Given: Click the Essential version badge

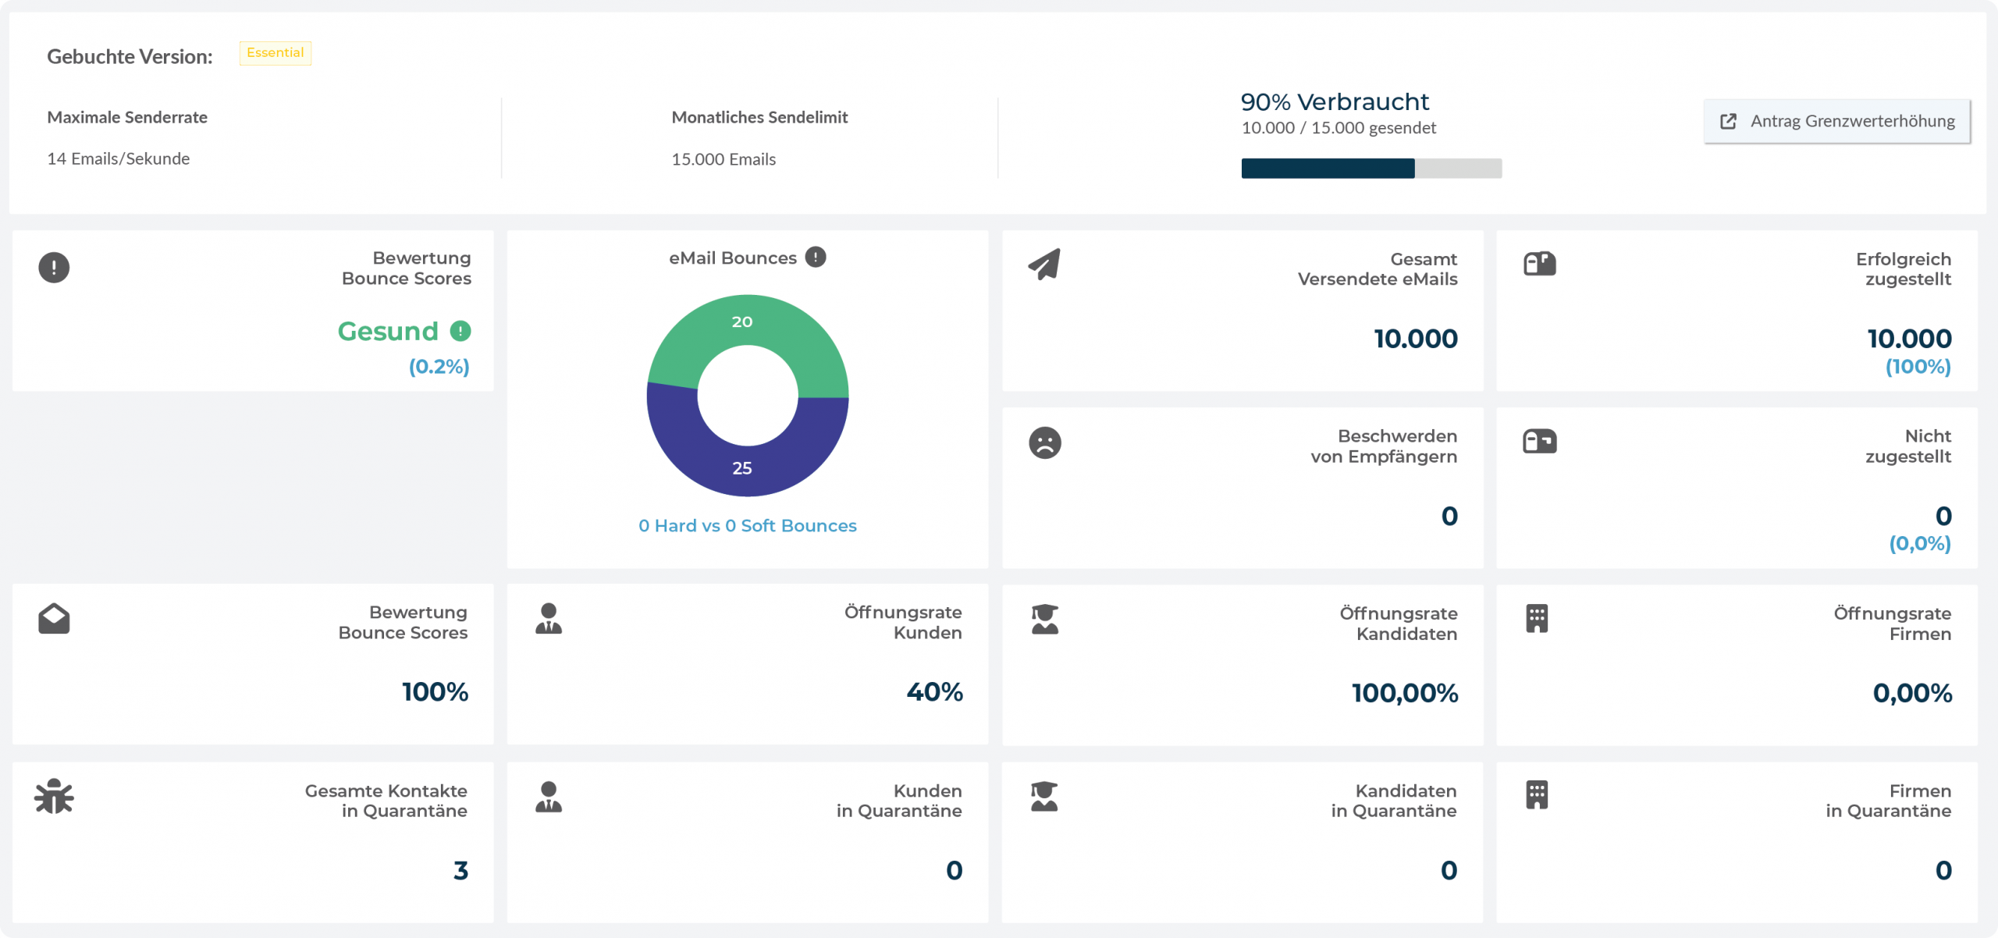Looking at the screenshot, I should 275,53.
